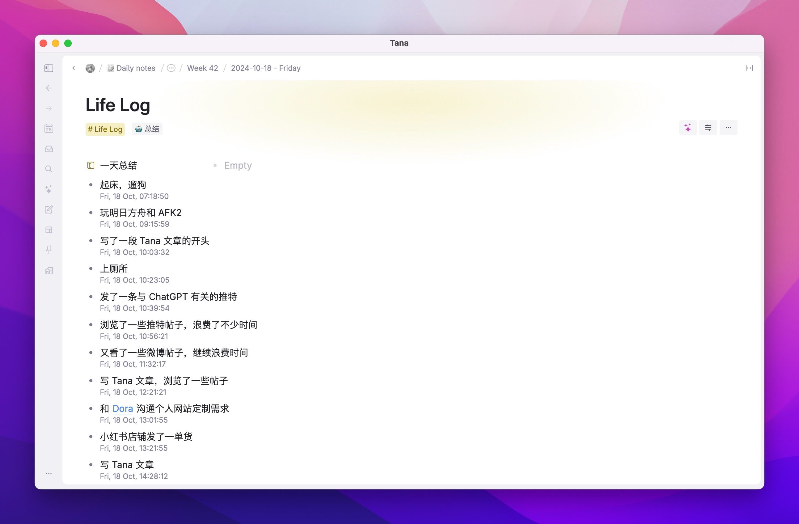Viewport: 799px width, 524px height.
Task: Open the layout panel icon in sidebar
Action: click(49, 230)
